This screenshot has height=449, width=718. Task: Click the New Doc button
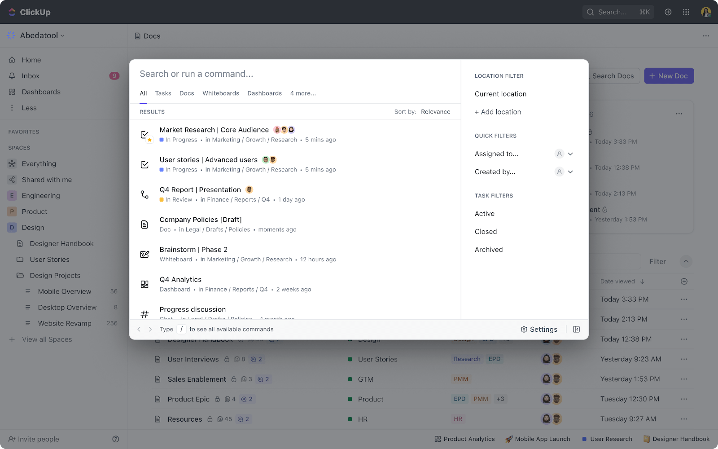669,75
